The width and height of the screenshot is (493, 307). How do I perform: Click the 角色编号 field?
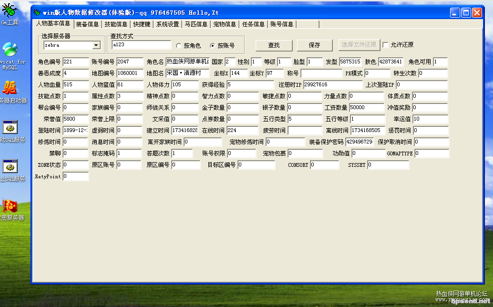tap(76, 62)
